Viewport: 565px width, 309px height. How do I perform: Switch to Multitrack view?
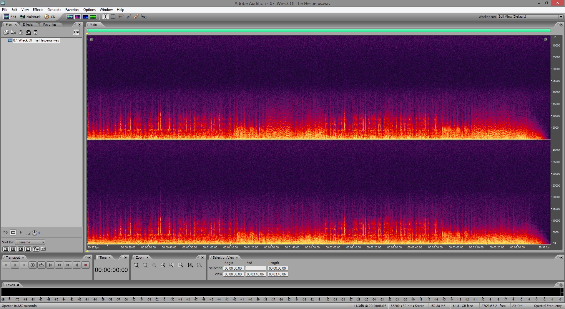coord(30,17)
